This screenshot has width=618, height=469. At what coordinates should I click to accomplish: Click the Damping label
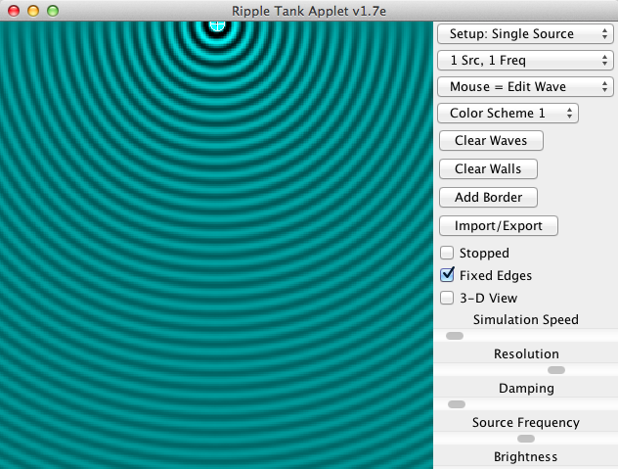point(526,388)
